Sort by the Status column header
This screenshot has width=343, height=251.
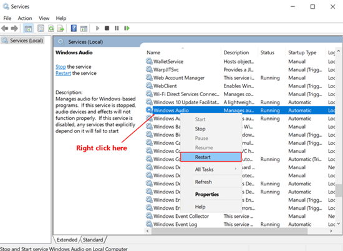[272, 52]
